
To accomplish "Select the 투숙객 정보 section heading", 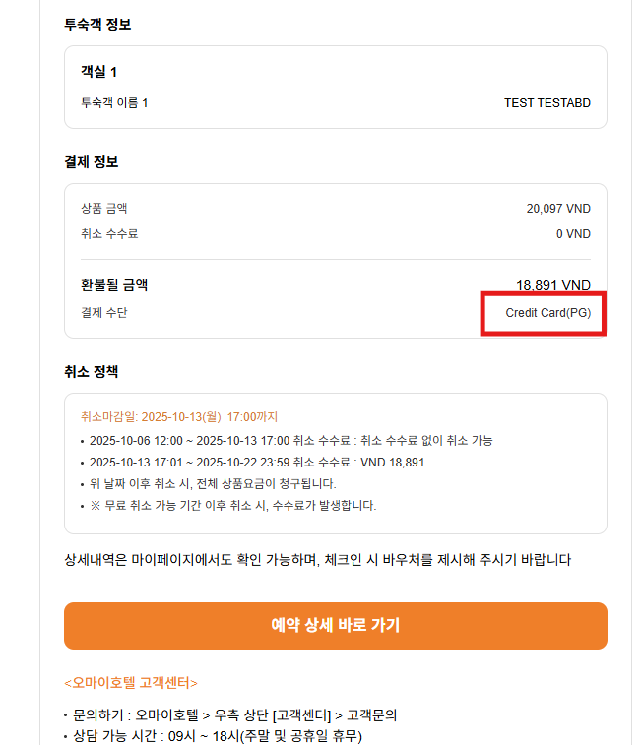I will [97, 24].
